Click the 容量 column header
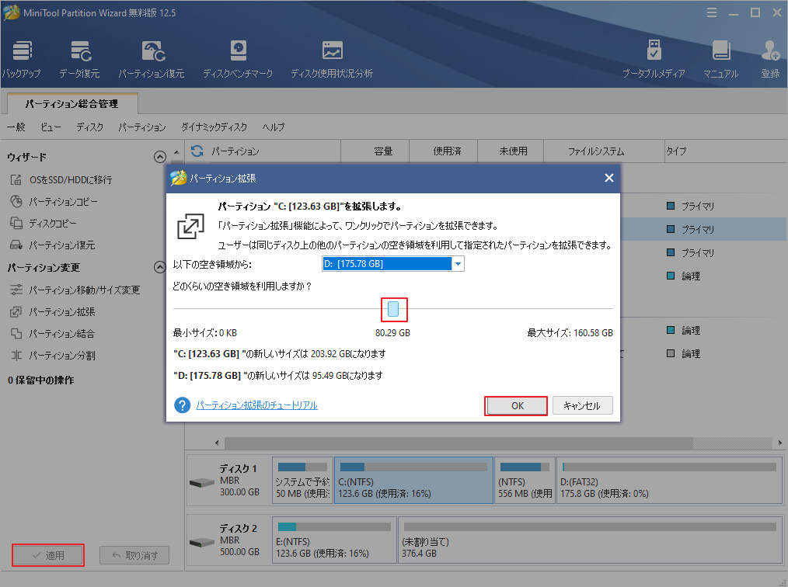Screen dimensions: 788x587 coord(375,151)
